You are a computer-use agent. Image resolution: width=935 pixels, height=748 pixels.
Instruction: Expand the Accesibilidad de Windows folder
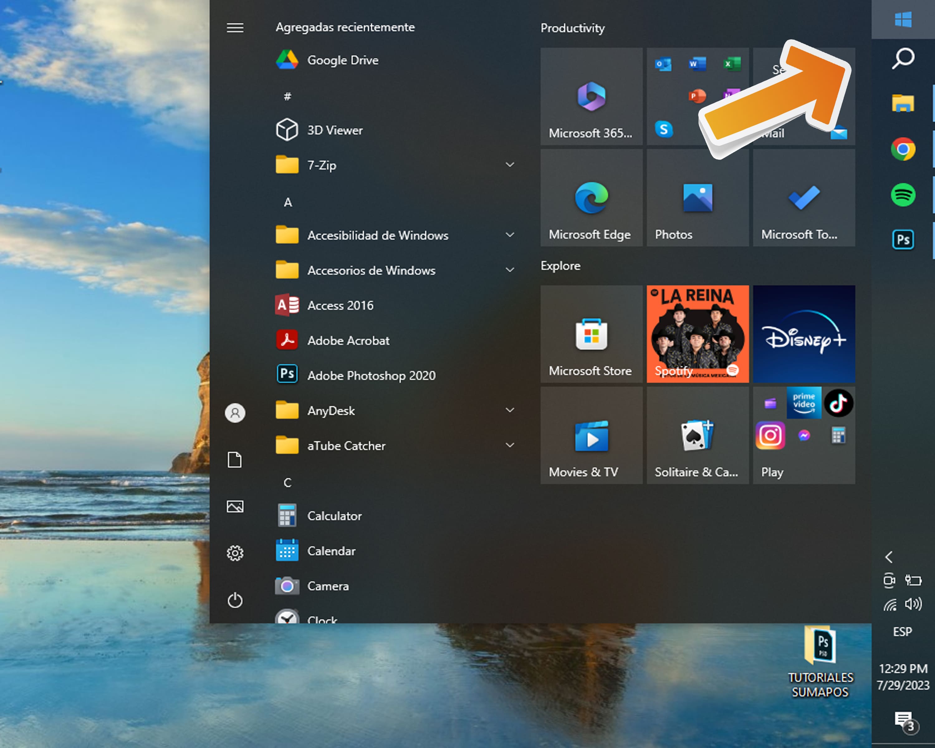tap(510, 235)
